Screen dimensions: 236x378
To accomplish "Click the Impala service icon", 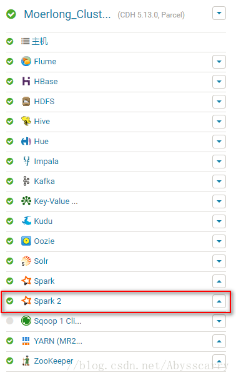I will pos(26,161).
